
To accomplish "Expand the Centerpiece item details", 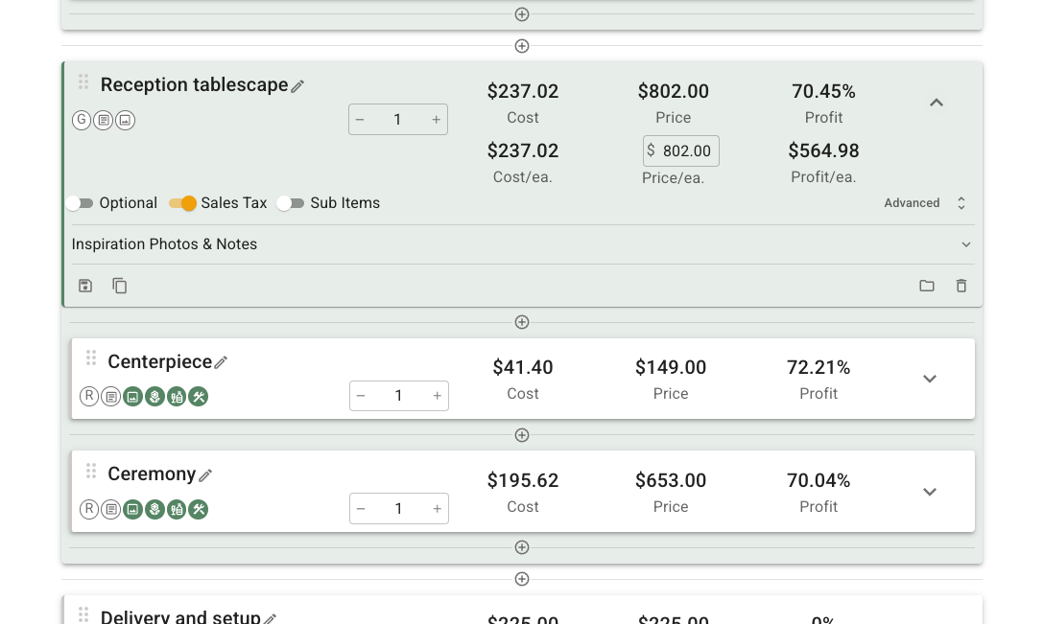I will click(x=930, y=380).
